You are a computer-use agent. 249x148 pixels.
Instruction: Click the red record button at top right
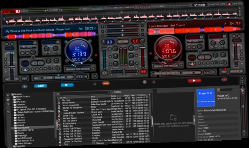tap(229, 4)
